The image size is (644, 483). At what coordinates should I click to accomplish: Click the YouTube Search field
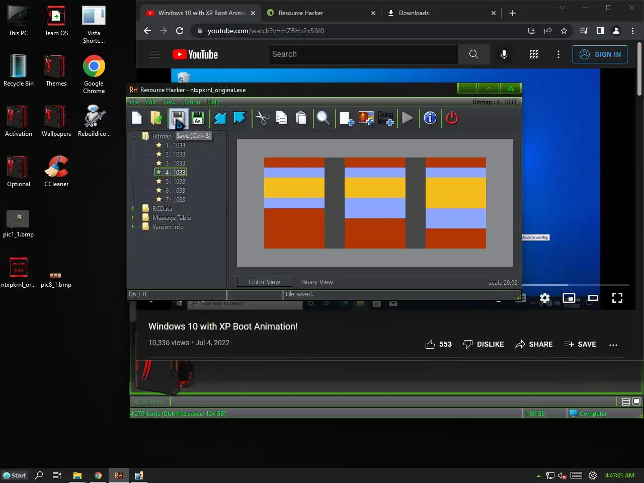363,54
